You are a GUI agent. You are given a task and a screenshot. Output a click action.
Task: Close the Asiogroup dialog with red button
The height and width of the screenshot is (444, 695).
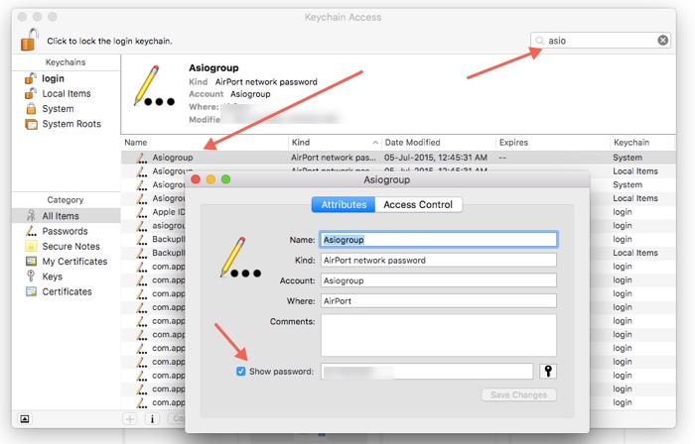(196, 179)
